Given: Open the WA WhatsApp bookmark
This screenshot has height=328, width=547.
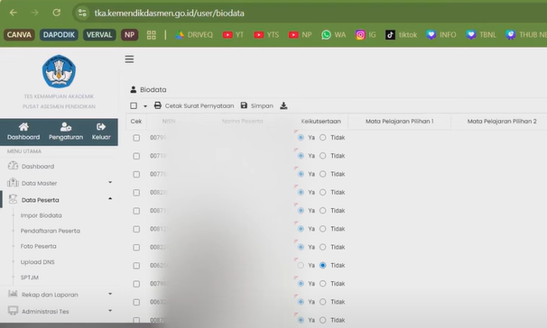Looking at the screenshot, I should tap(333, 35).
